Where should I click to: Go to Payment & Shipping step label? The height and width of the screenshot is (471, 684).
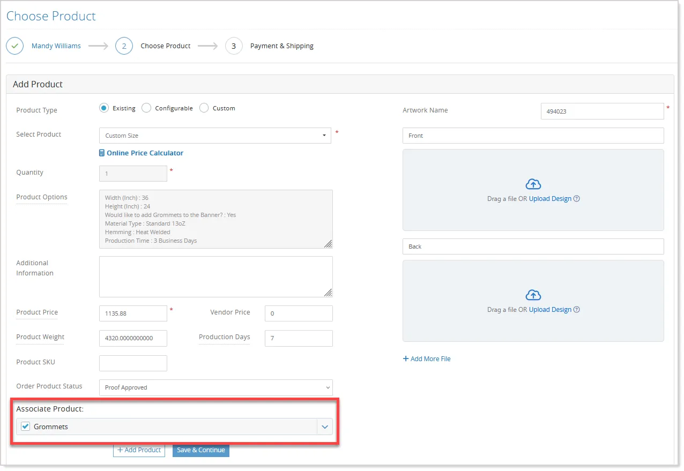(282, 46)
